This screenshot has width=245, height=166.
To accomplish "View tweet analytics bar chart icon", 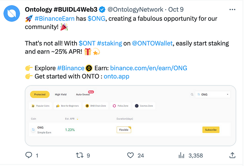I will [182, 155].
